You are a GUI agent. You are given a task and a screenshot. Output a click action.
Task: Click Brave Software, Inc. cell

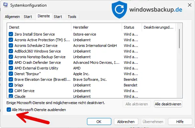pyautogui.click(x=90, y=79)
